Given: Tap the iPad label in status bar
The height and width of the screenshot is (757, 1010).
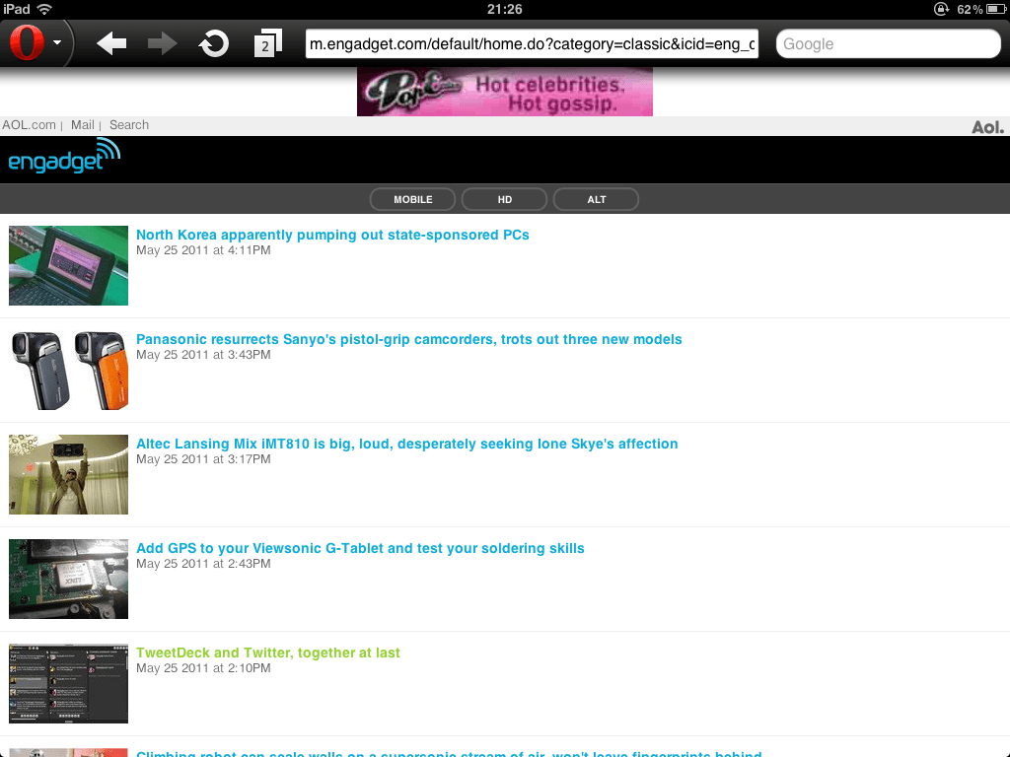Looking at the screenshot, I should [17, 9].
